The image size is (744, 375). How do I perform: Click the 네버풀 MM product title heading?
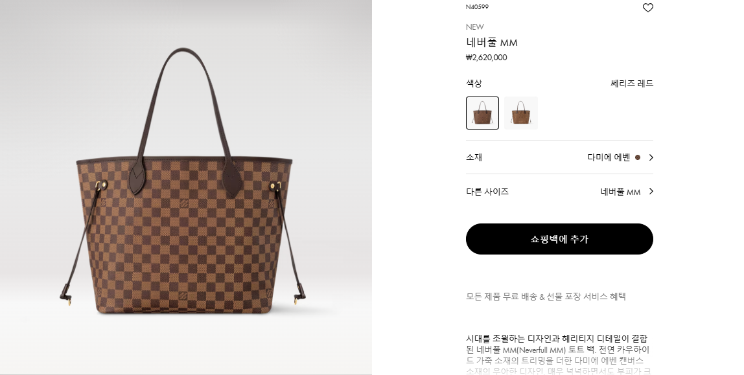tap(491, 42)
